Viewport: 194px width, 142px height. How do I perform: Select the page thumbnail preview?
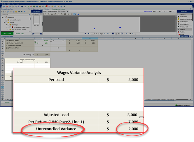[x=37, y=20]
